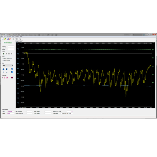Click the top-left blue Scale arrows icon
This screenshot has height=157, width=157.
coord(3,69)
